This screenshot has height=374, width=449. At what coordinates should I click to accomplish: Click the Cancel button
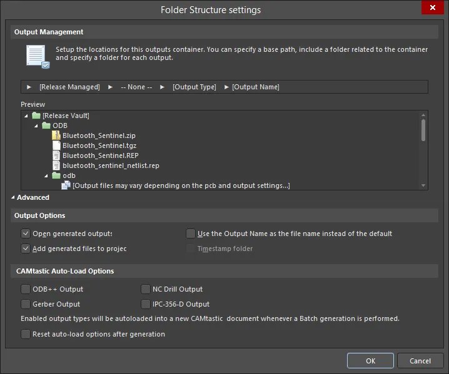coord(420,361)
